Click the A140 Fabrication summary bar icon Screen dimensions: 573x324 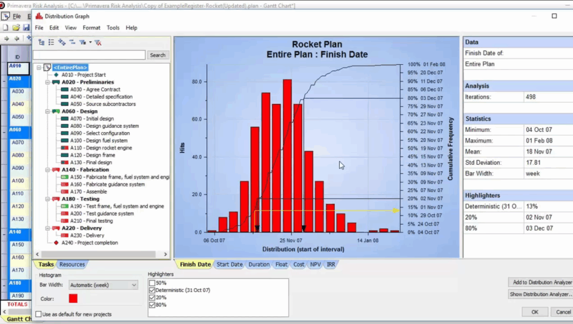56,170
